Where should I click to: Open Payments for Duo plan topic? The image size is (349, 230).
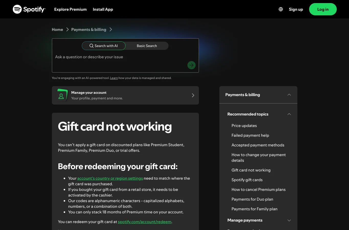(252, 199)
